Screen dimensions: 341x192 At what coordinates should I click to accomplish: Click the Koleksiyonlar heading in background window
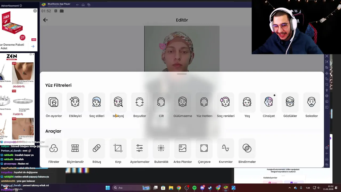pyautogui.click(x=270, y=178)
